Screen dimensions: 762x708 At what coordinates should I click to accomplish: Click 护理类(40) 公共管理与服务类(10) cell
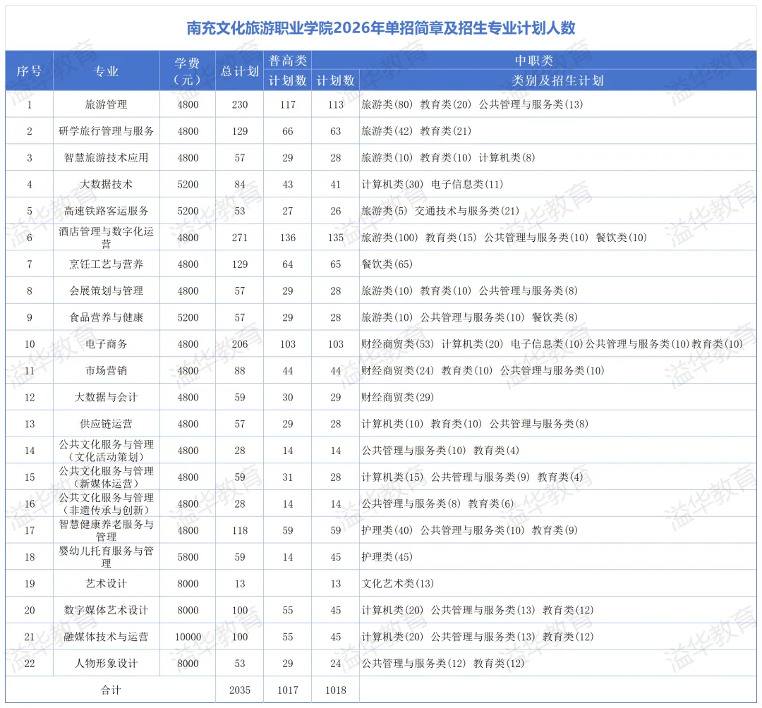[558, 530]
